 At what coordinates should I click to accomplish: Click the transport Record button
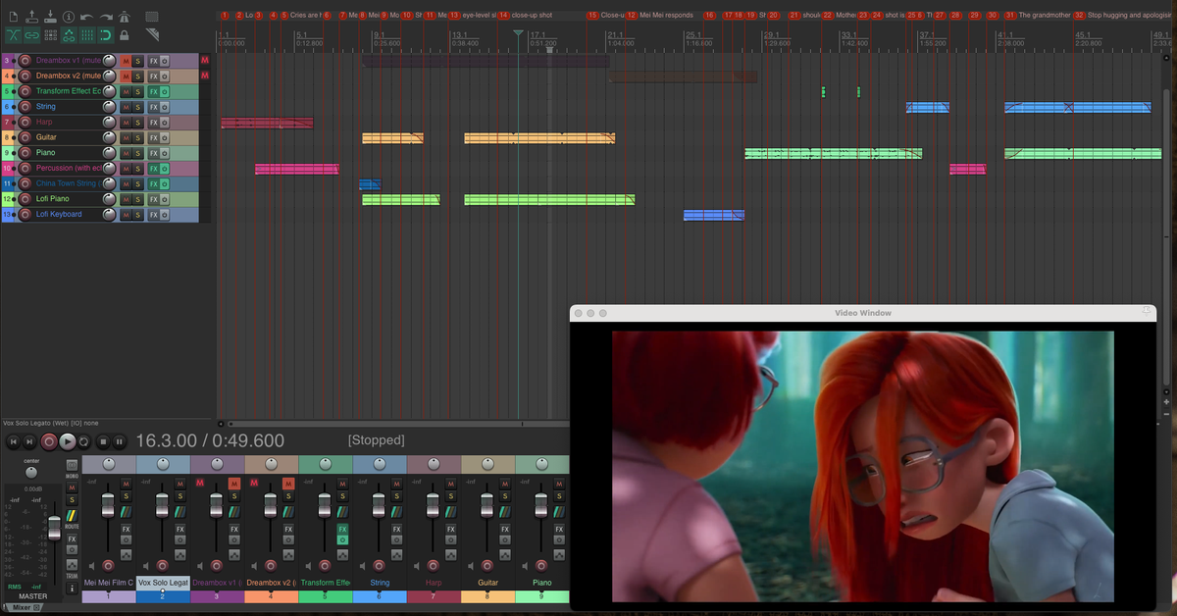[49, 441]
